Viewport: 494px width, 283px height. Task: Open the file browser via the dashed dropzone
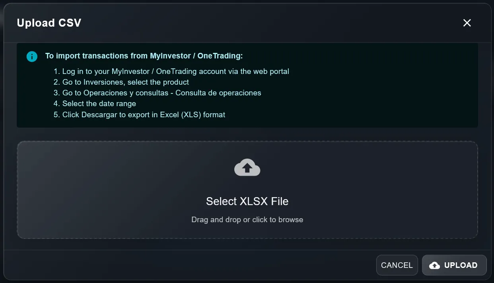[x=247, y=190]
